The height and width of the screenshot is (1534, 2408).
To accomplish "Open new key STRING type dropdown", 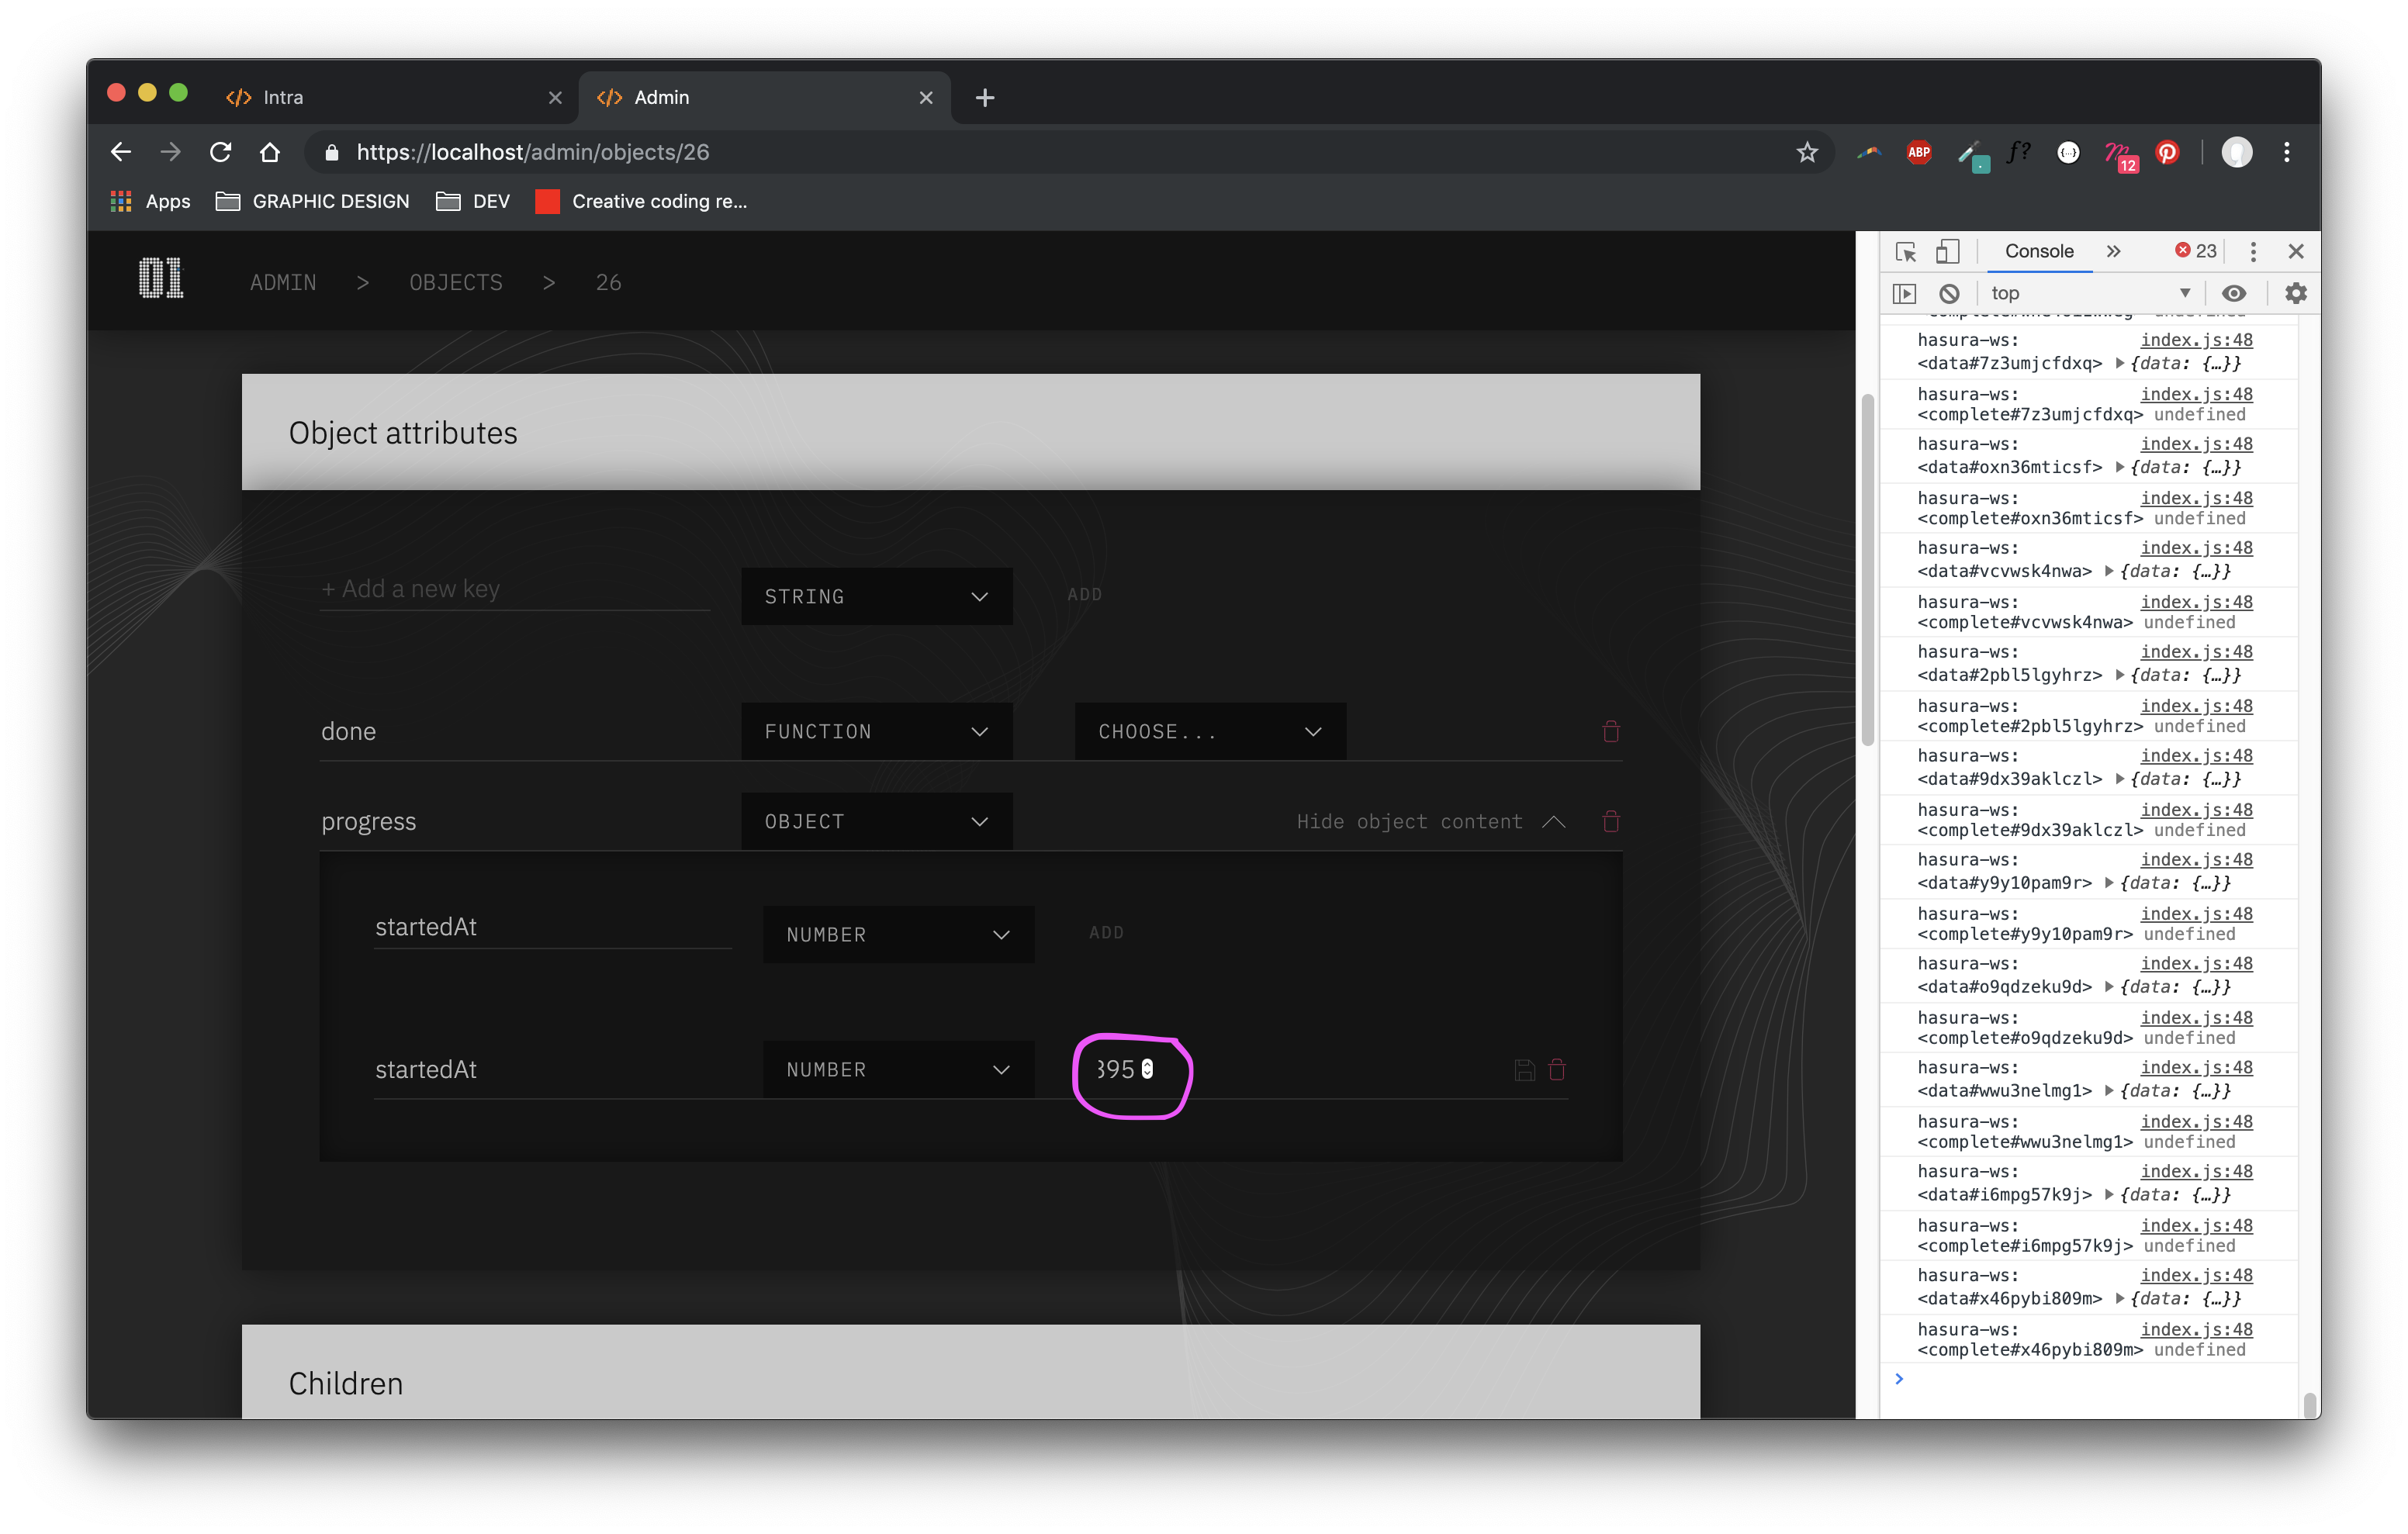I will coord(876,596).
